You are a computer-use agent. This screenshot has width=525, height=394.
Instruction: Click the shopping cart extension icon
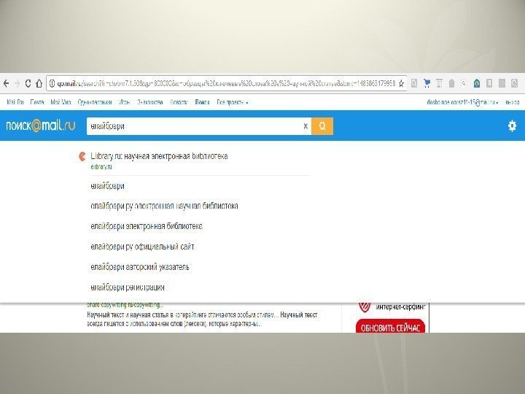(x=427, y=83)
